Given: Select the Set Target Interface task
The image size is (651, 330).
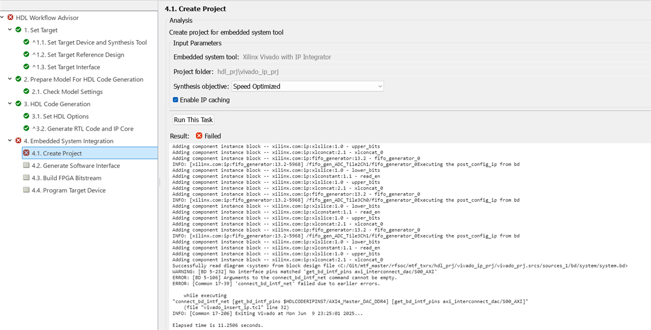Looking at the screenshot, I should tap(66, 67).
